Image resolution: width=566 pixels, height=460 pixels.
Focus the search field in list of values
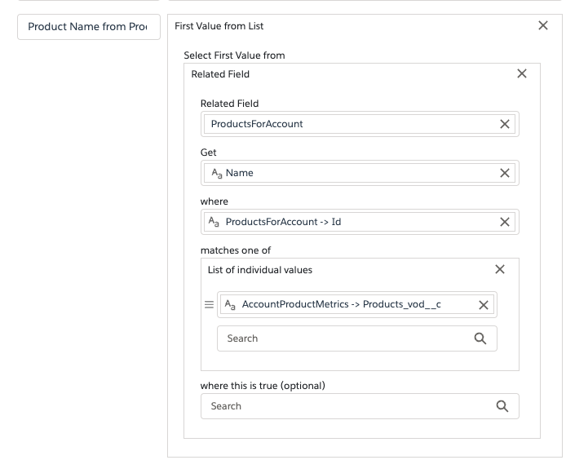click(x=343, y=338)
